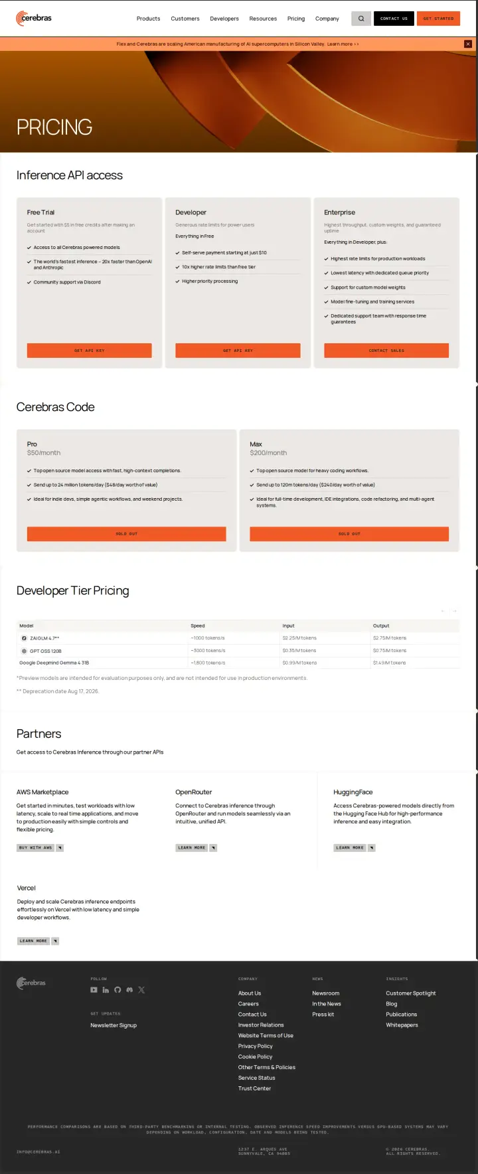Click the '$2.25/M tokens' input price
Image resolution: width=478 pixels, height=1174 pixels.
point(299,638)
